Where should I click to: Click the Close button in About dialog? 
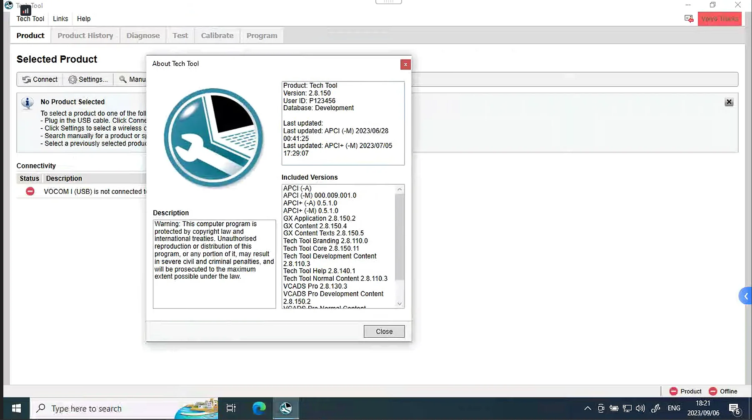[x=384, y=331]
